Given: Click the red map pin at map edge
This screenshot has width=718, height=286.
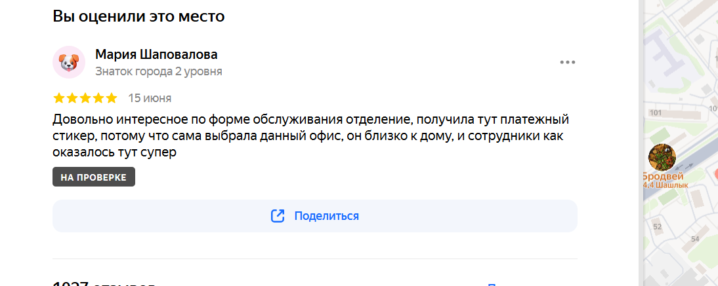Looking at the screenshot, I should point(715,173).
